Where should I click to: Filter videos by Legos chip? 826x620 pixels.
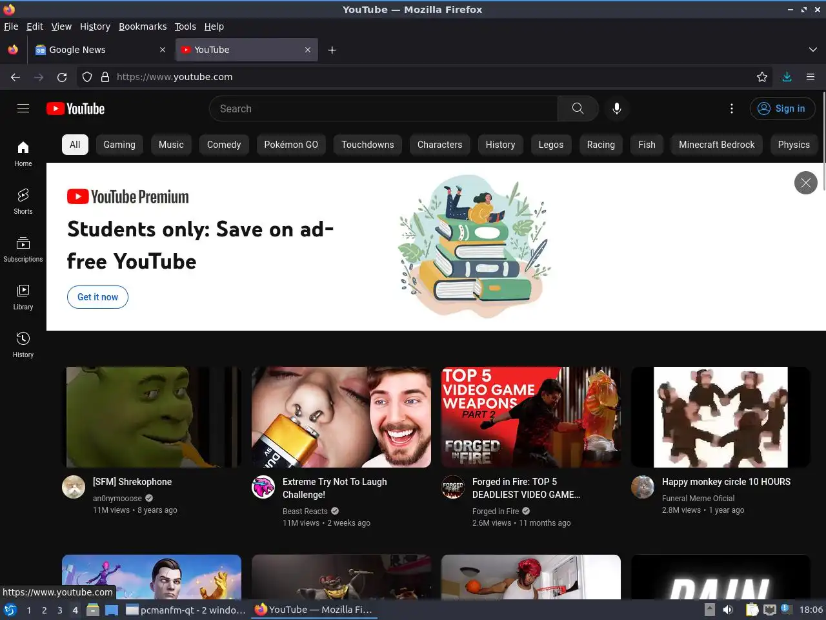pyautogui.click(x=551, y=145)
